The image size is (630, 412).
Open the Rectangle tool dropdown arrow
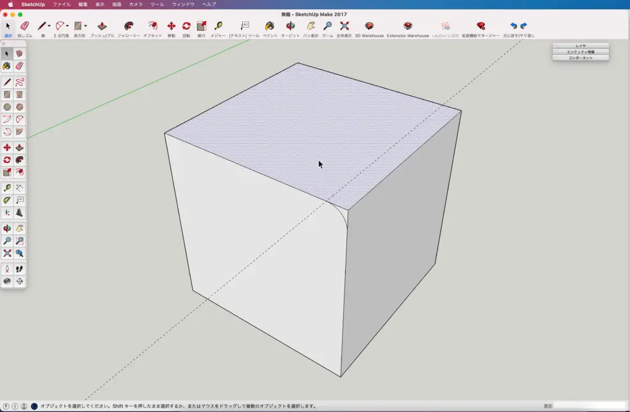coord(85,26)
